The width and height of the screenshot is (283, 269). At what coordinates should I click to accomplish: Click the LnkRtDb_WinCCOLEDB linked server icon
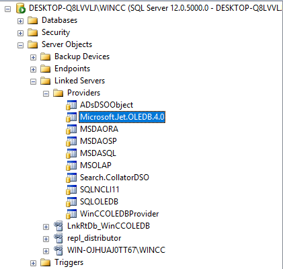pyautogui.click(x=58, y=226)
